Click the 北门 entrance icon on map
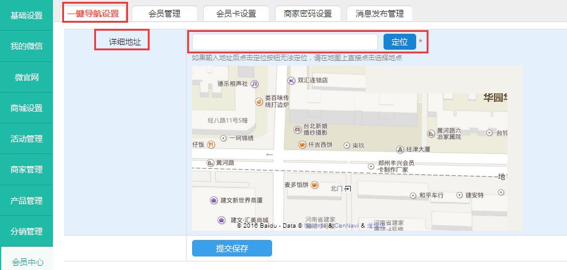Screen dimensions: 567x270 coord(347,188)
